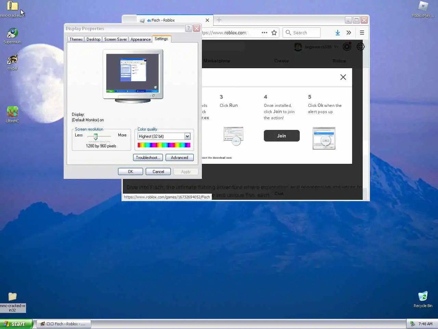Image resolution: width=438 pixels, height=329 pixels.
Task: Click the taskbar clock showing 7:48 AM
Action: [x=425, y=324]
